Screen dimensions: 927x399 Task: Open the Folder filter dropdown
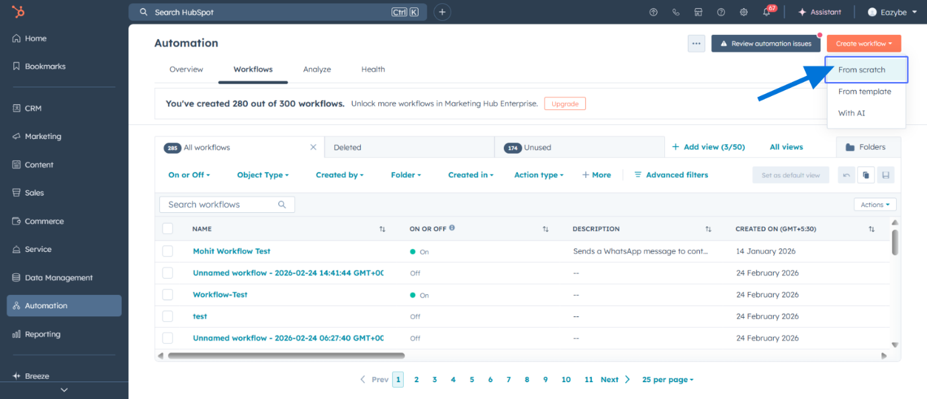[406, 175]
